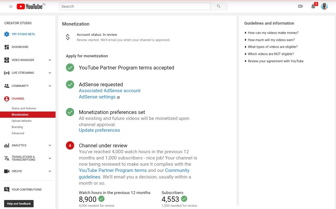Open the Associated AdSense account link

tap(110, 91)
